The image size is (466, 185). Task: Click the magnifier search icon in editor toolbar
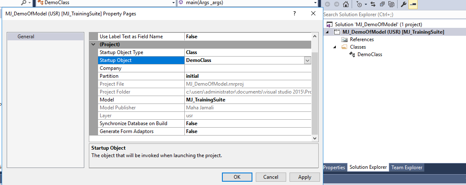(24, 2)
